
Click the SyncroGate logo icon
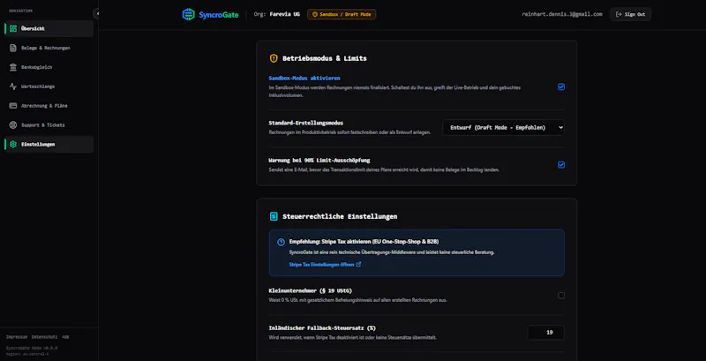pyautogui.click(x=188, y=14)
